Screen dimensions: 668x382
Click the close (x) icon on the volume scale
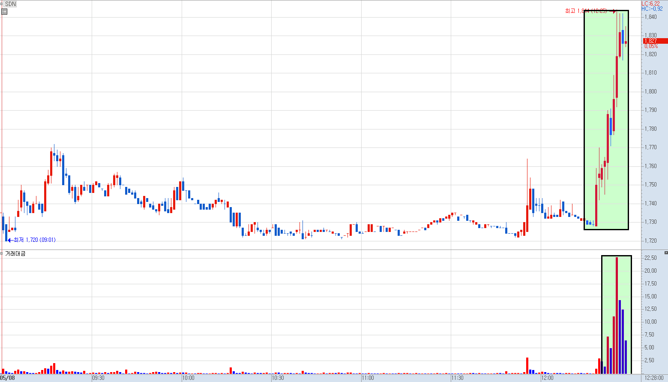click(665, 252)
